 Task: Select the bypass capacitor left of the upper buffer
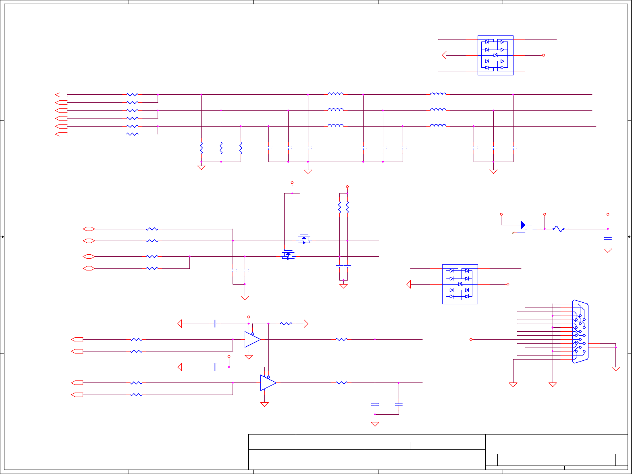tap(215, 323)
